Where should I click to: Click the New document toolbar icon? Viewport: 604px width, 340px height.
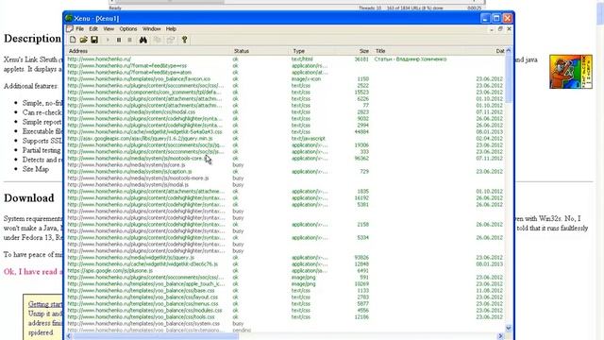click(x=73, y=40)
